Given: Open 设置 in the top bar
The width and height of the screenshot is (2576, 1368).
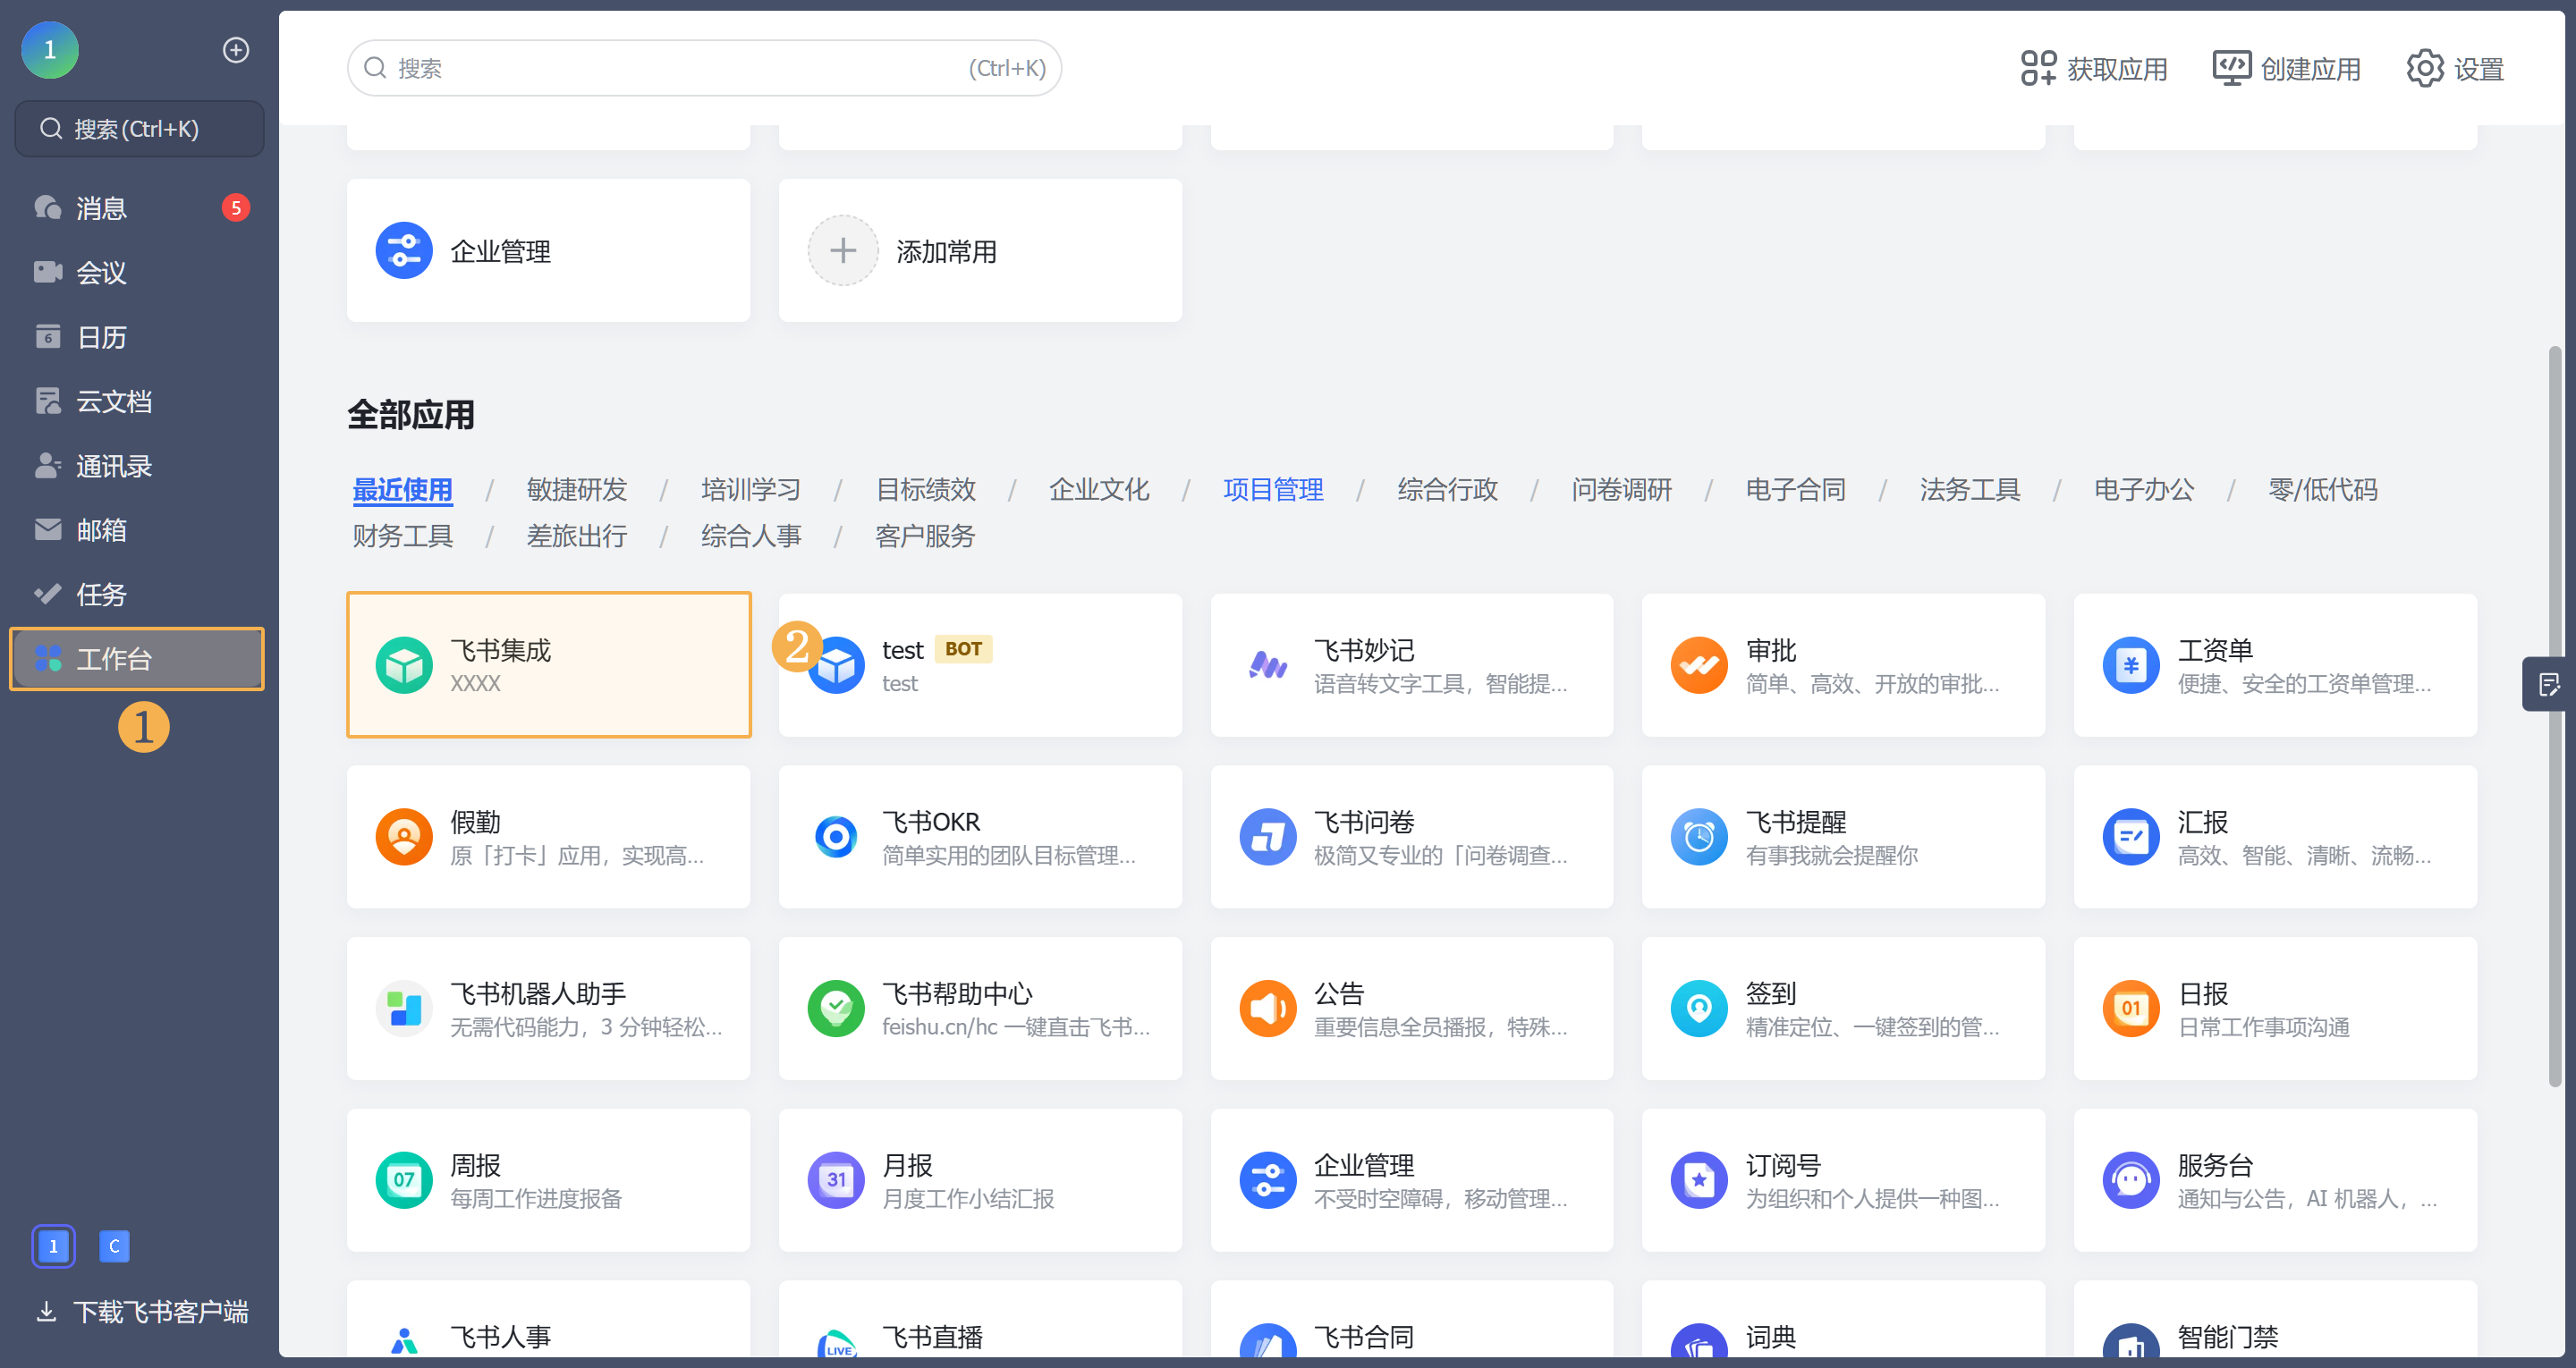Looking at the screenshot, I should click(2455, 69).
